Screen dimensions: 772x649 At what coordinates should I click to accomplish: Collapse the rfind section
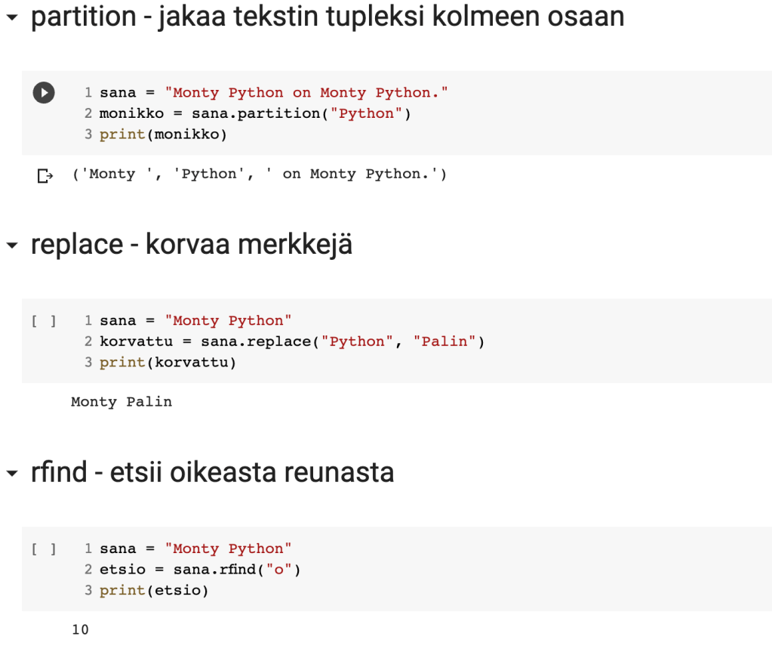coord(11,474)
